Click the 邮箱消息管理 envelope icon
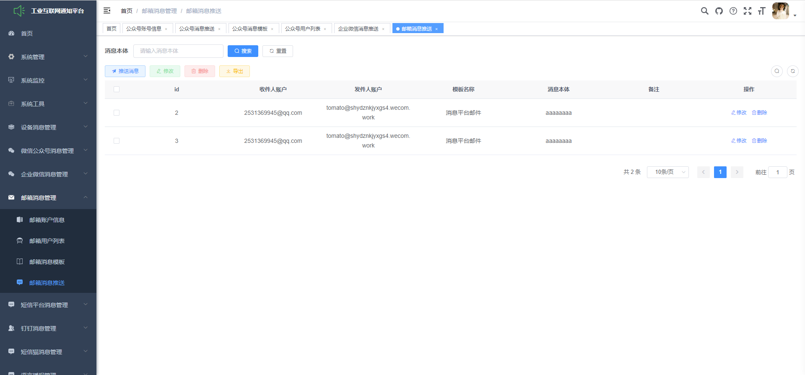This screenshot has width=805, height=375. tap(11, 197)
